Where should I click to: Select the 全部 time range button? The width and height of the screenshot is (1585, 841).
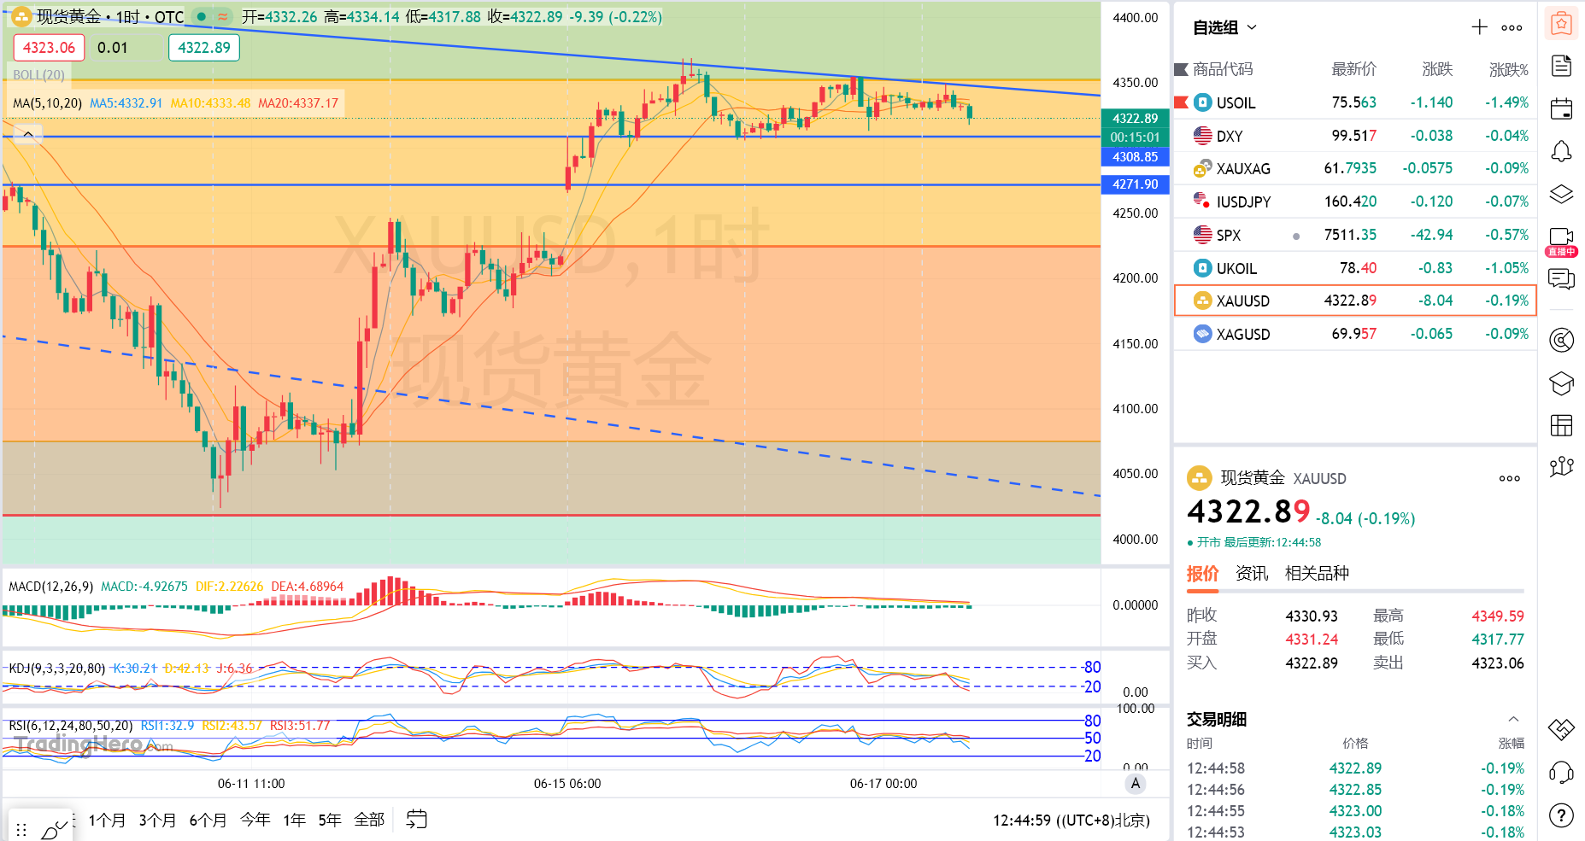369,820
